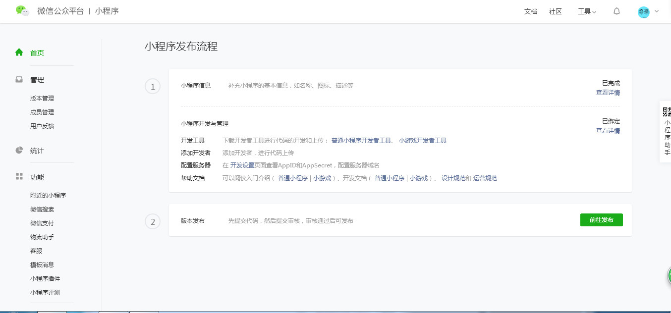
Task: Click the 管理 inbox icon
Action: pos(19,79)
